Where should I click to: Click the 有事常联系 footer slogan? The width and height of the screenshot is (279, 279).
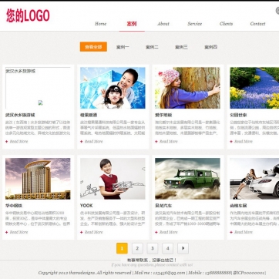click(x=152, y=261)
